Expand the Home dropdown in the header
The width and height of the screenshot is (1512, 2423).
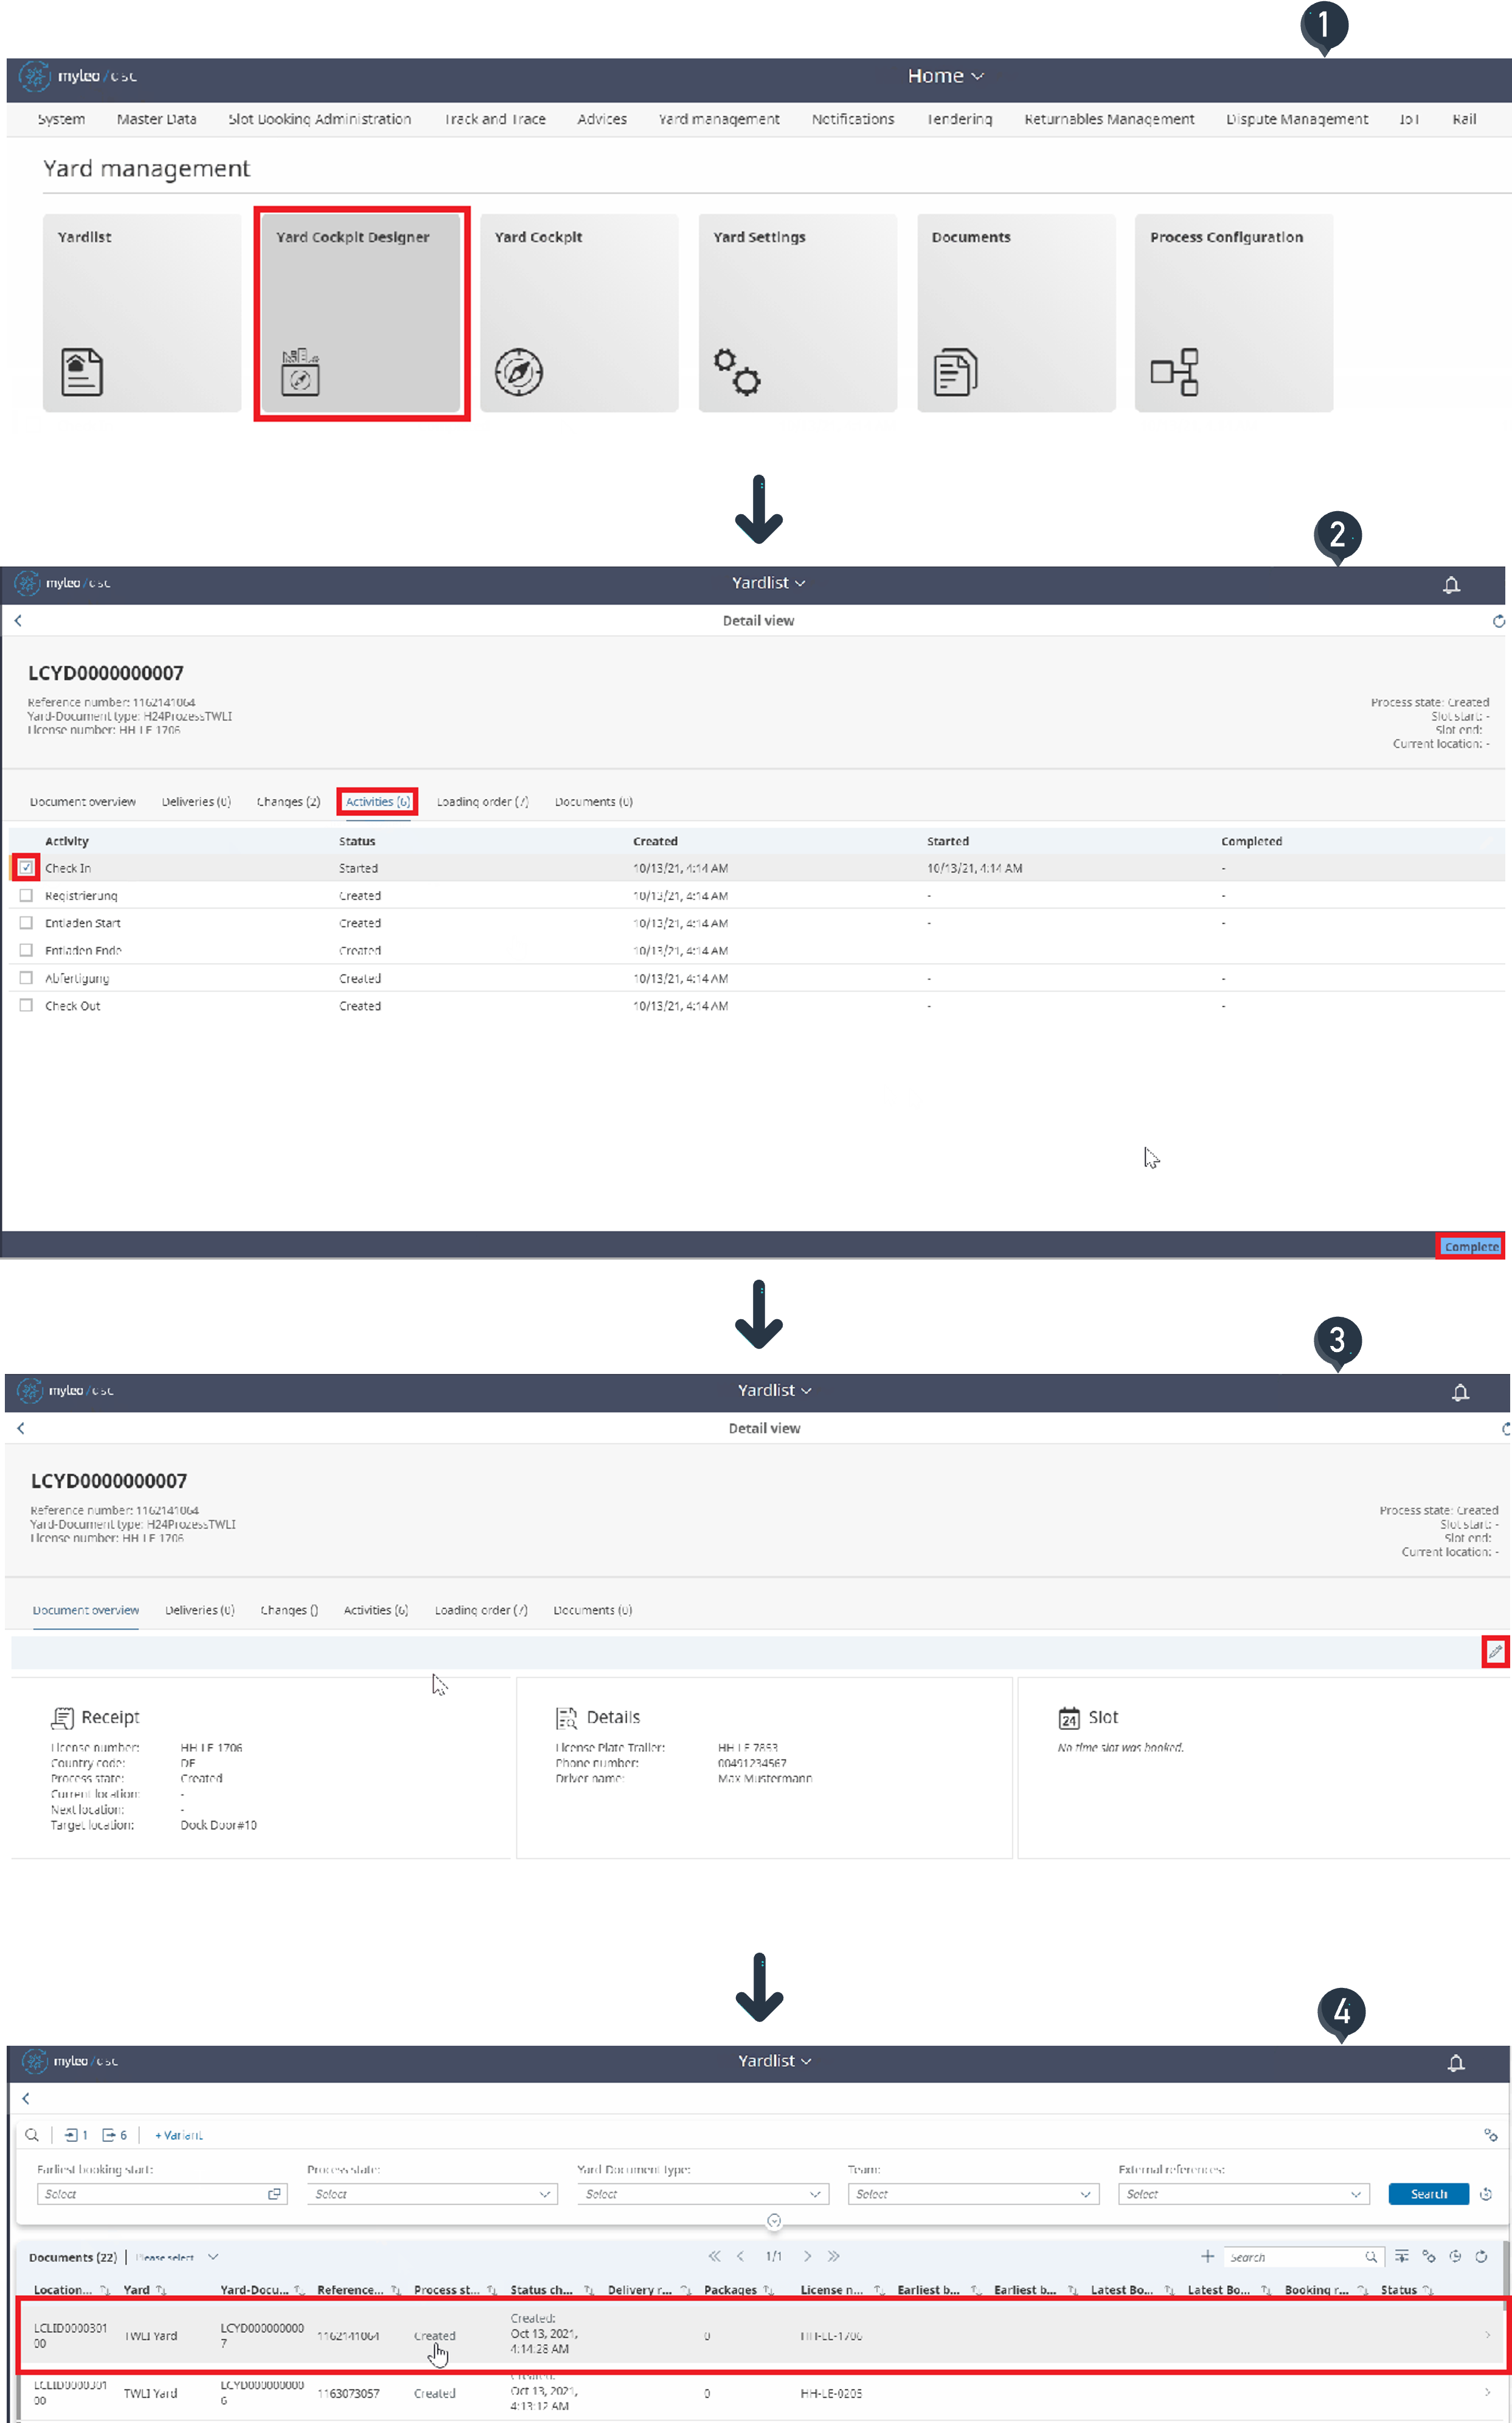click(x=945, y=76)
